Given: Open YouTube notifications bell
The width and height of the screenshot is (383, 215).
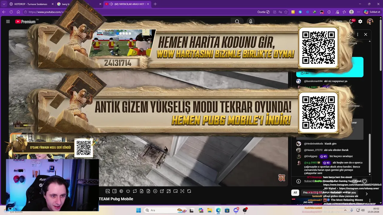Looking at the screenshot, I should coord(352,21).
